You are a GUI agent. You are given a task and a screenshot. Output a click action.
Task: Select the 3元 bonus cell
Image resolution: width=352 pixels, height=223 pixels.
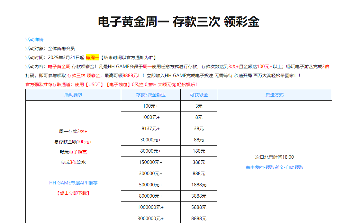(199, 106)
